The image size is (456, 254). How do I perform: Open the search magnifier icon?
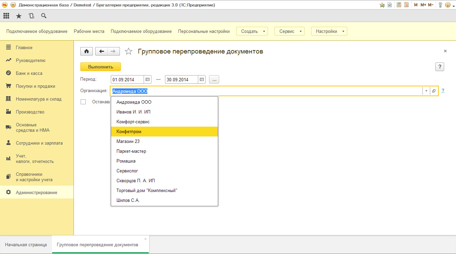[x=44, y=16]
